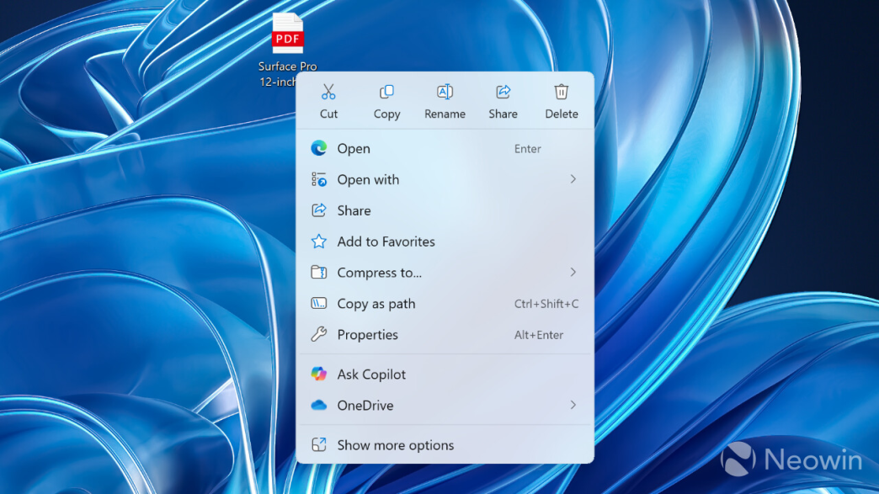Click the Add to Favorites star icon
Viewport: 879px width, 494px height.
(319, 242)
